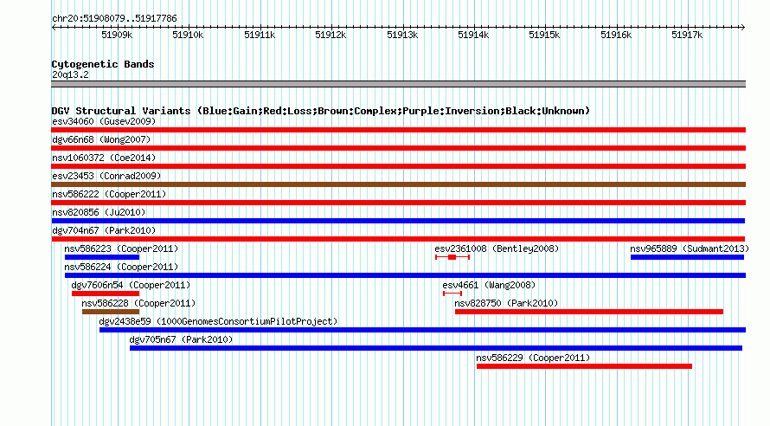
Task: Select dgv704n67 (Park2010) label
Action: click(x=104, y=230)
